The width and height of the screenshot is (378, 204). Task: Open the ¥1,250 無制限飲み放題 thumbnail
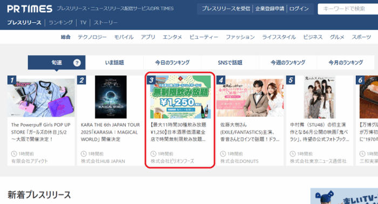[x=180, y=97]
